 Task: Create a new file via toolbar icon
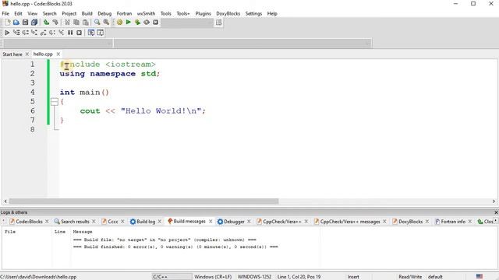7,23
